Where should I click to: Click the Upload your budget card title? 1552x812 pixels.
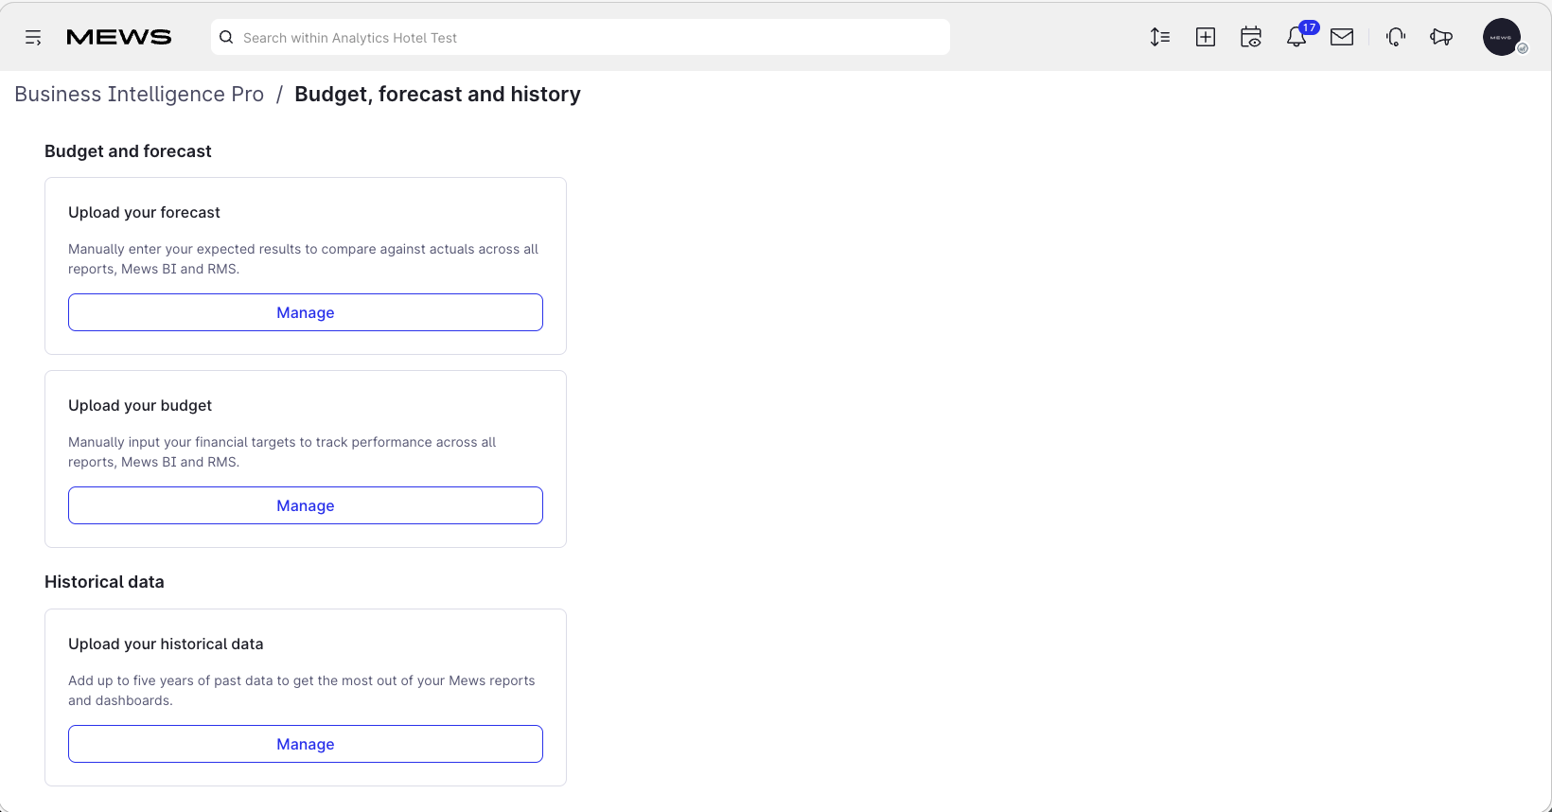coord(140,406)
